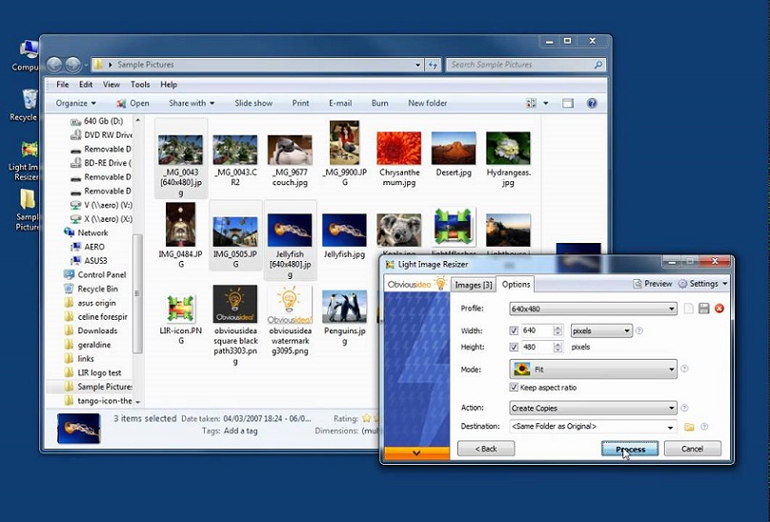Toggle Keep aspect ratio checkbox
770x522 pixels.
click(x=514, y=387)
